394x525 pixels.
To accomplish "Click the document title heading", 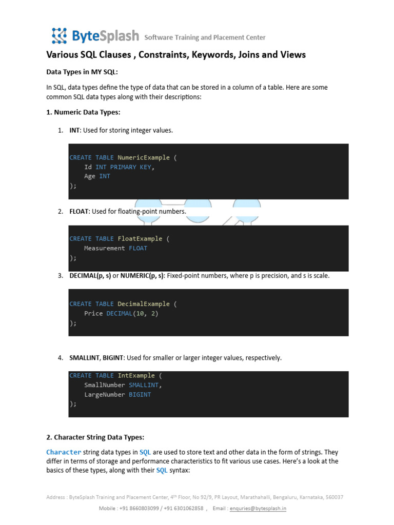I will (x=176, y=54).
